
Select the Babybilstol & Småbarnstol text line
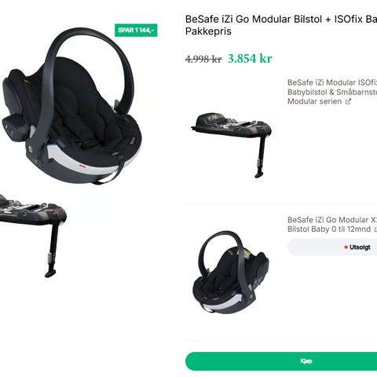pos(332,92)
